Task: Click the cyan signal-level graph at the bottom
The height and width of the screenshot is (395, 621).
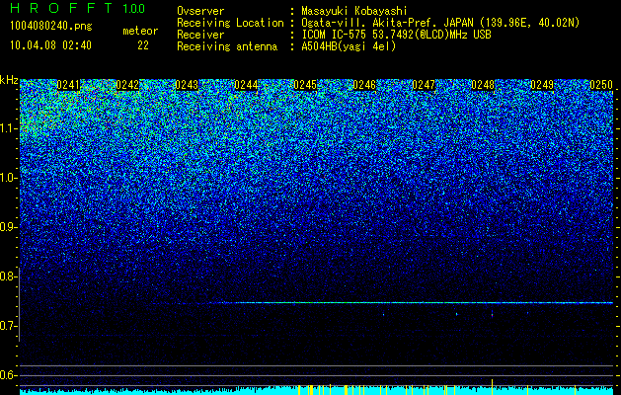Action: (317, 391)
